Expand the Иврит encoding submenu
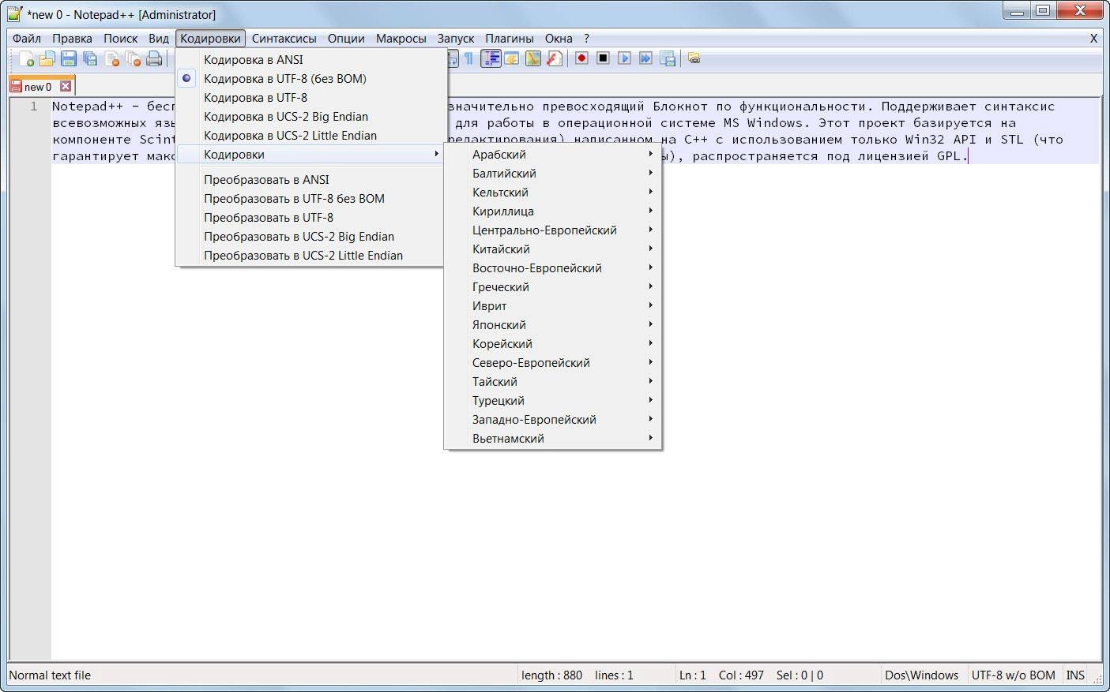 coord(553,305)
